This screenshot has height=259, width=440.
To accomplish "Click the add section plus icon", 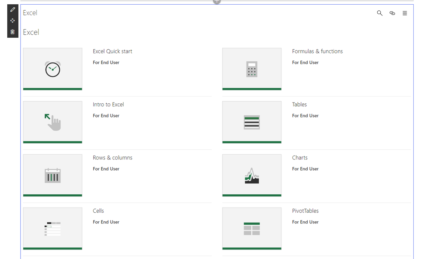I will click(x=217, y=1).
